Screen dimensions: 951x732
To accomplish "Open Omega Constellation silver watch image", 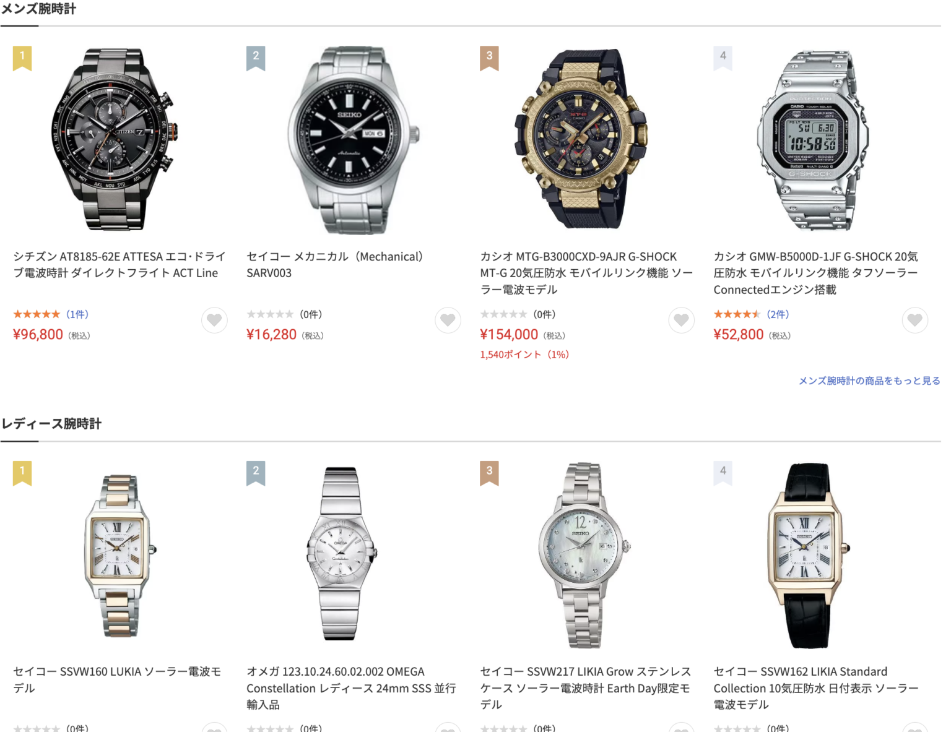I will (x=341, y=554).
